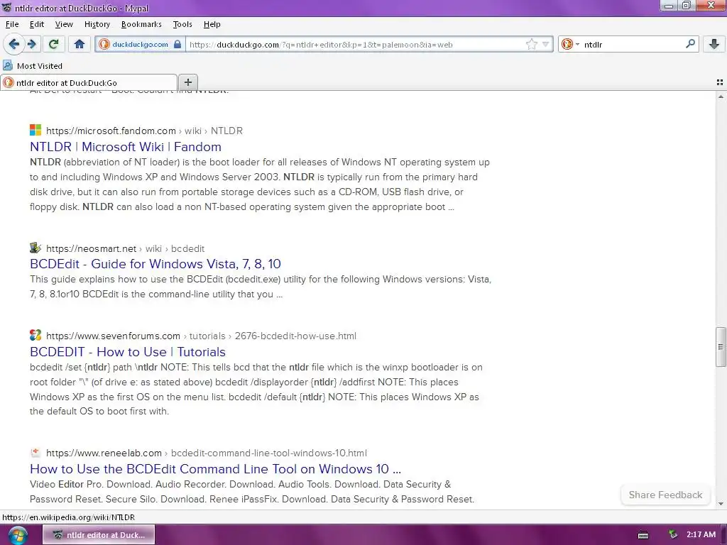Open the URL history dropdown arrow
This screenshot has height=545, width=727.
pos(545,45)
